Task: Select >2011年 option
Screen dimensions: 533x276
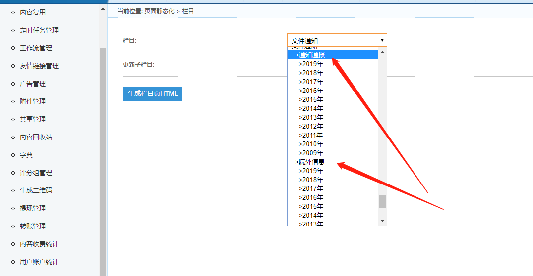Action: pos(333,135)
